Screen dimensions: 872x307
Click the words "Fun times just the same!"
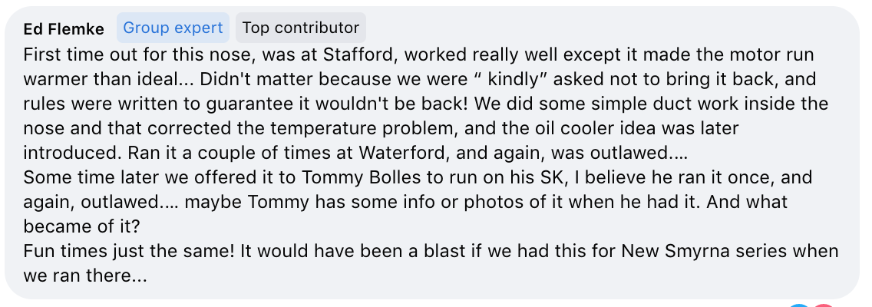pyautogui.click(x=129, y=250)
